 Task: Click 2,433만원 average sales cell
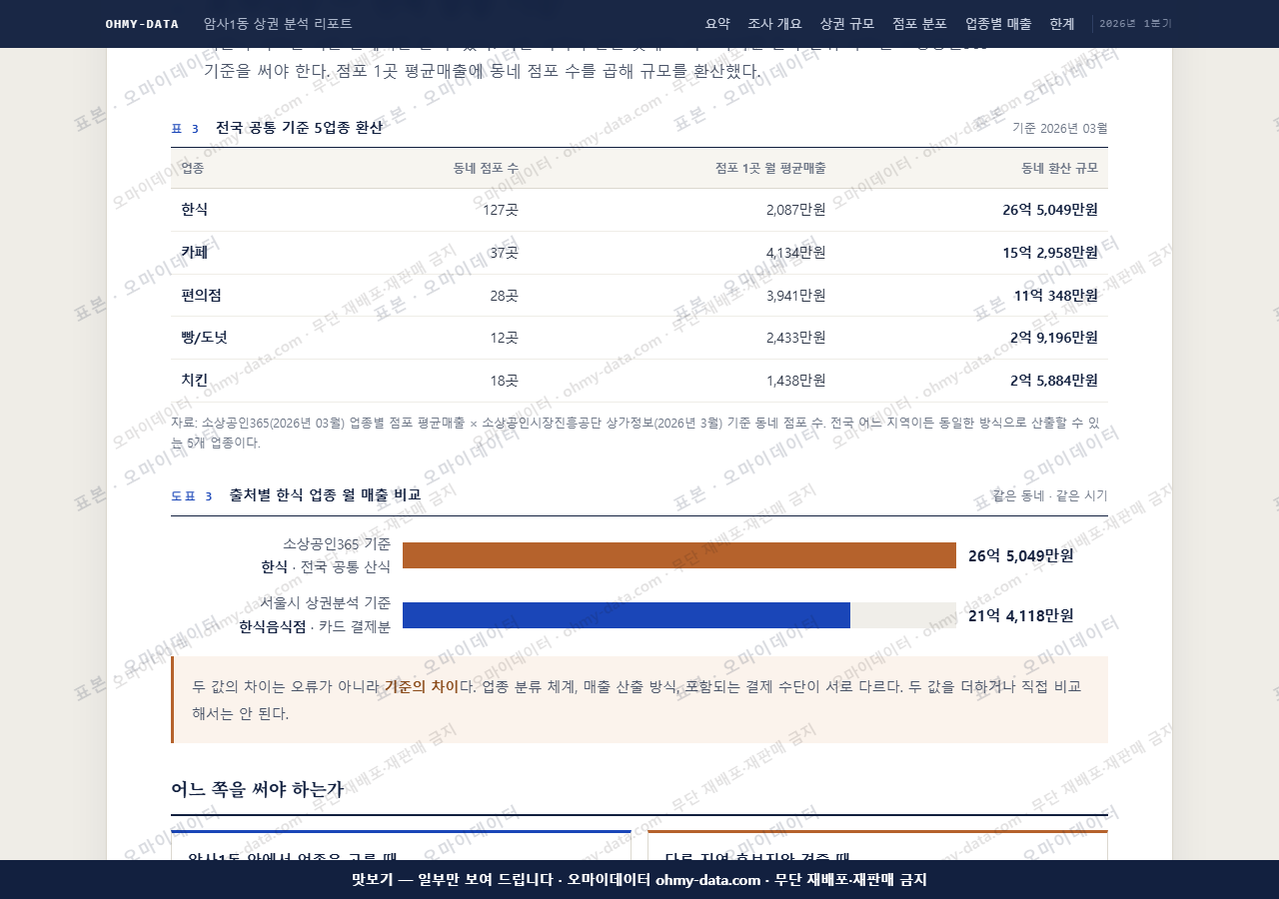(x=795, y=338)
